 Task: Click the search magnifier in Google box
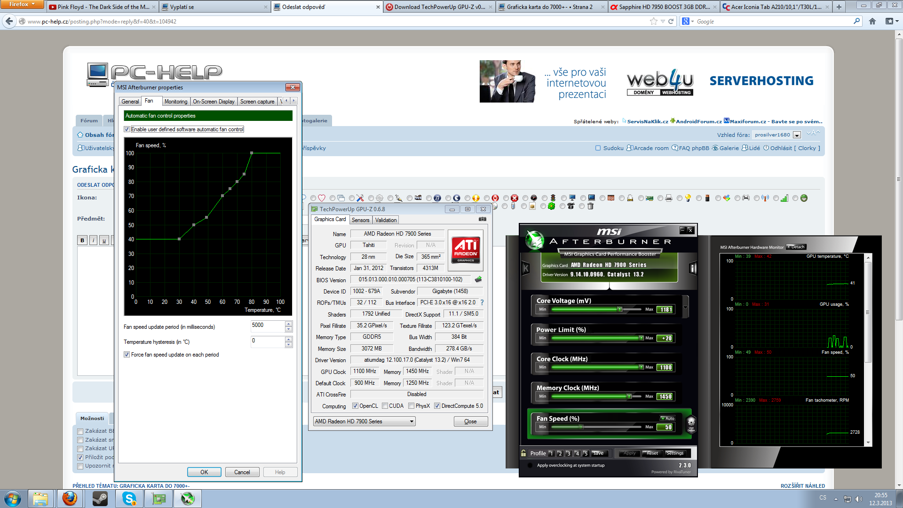856,21
